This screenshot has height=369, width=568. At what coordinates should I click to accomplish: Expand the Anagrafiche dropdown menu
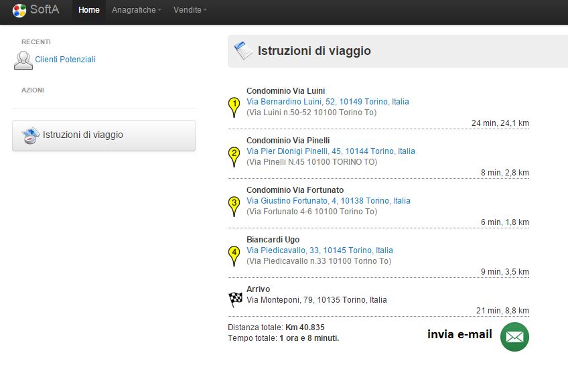tap(136, 10)
